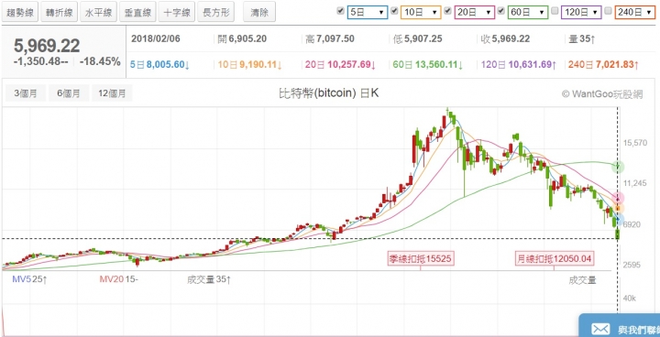Viewport: 660px width, 337px height.
Task: Toggle the 5日 moving average checkbox
Action: point(340,11)
